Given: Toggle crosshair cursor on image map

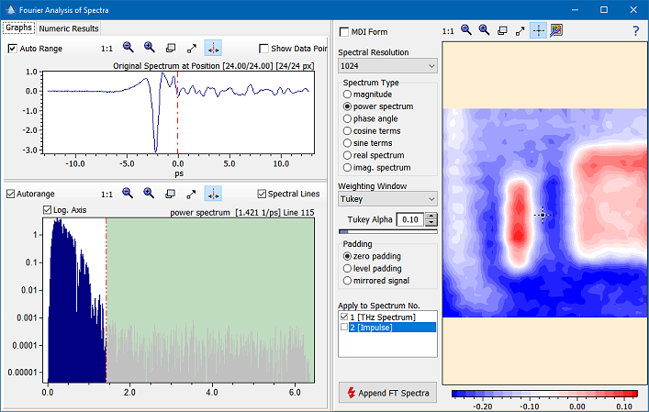Looking at the screenshot, I should coord(539,30).
